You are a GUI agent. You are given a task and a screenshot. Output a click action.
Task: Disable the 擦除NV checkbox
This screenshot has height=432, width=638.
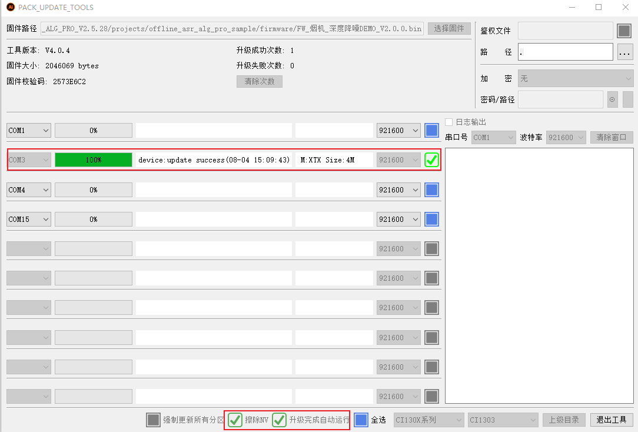coord(235,420)
